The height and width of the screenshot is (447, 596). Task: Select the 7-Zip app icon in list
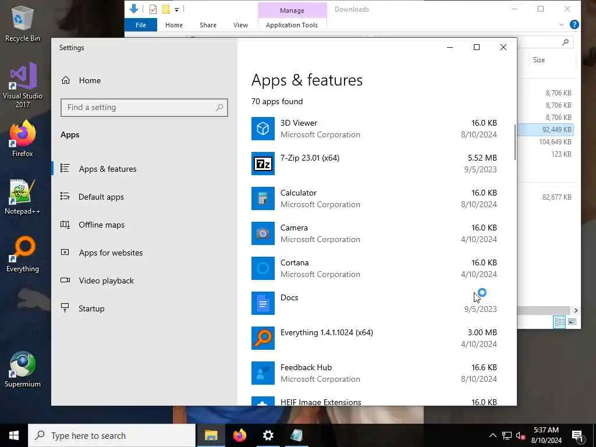(262, 164)
